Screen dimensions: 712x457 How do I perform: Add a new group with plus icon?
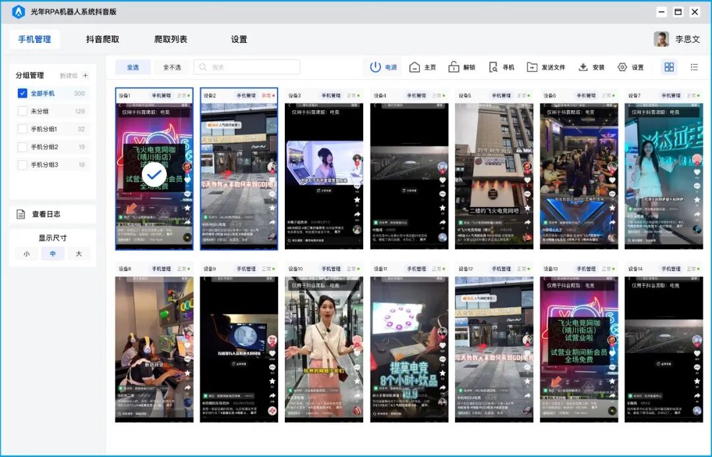(85, 75)
